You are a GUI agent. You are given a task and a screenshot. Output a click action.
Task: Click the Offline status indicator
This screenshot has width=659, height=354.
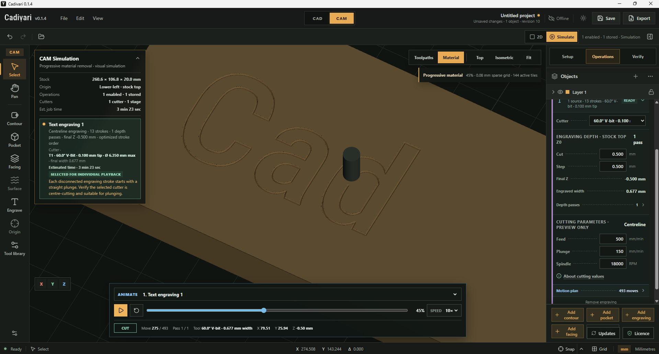(559, 18)
